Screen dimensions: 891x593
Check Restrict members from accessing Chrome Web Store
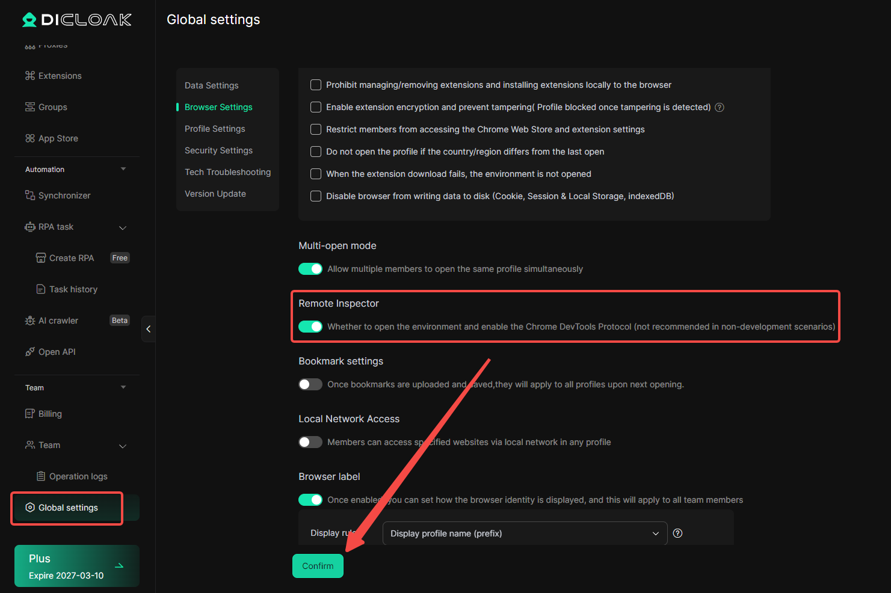[x=316, y=129]
